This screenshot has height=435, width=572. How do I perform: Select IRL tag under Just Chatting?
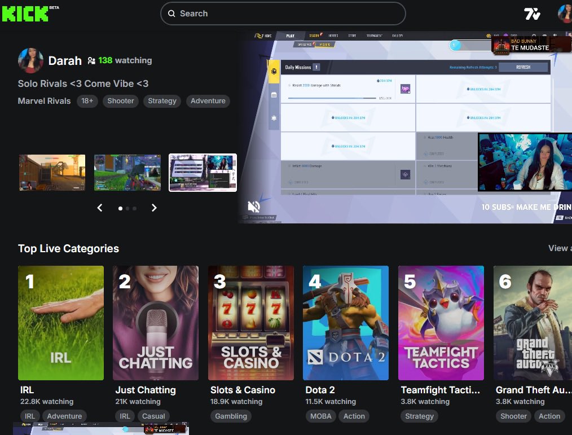click(x=125, y=416)
